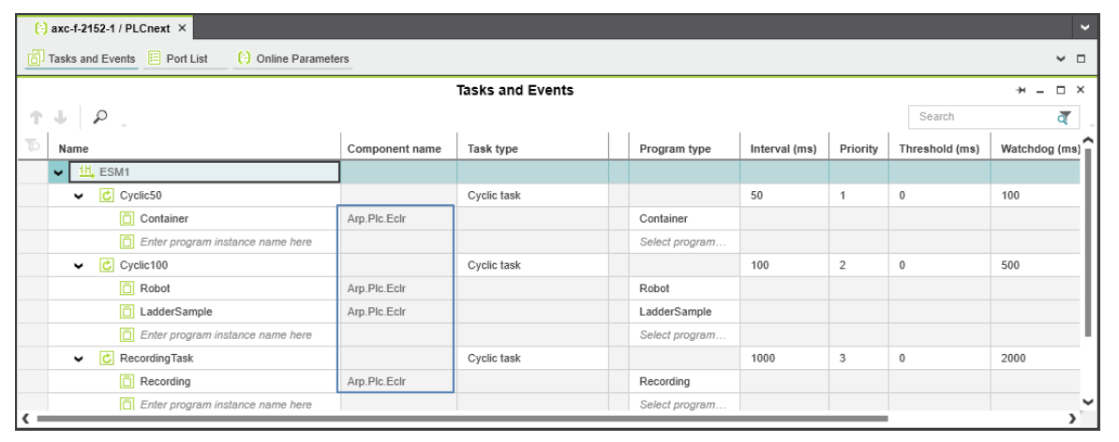Collapse the RecordingTask node
This screenshot has height=442, width=1119.
(x=80, y=359)
